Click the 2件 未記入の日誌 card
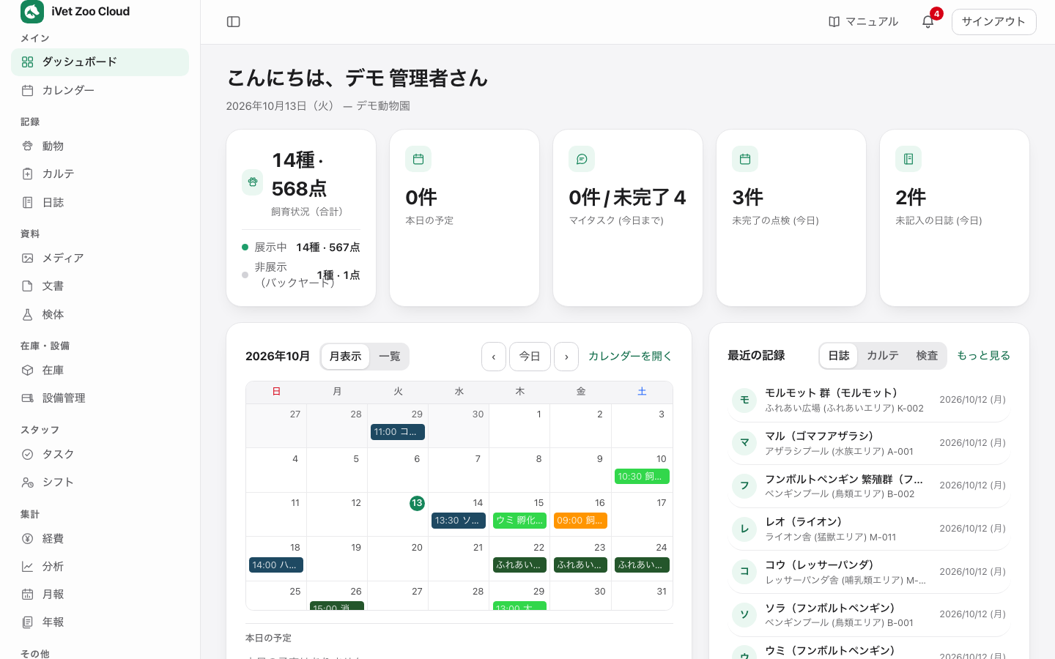Viewport: 1055px width, 659px height. 955,218
